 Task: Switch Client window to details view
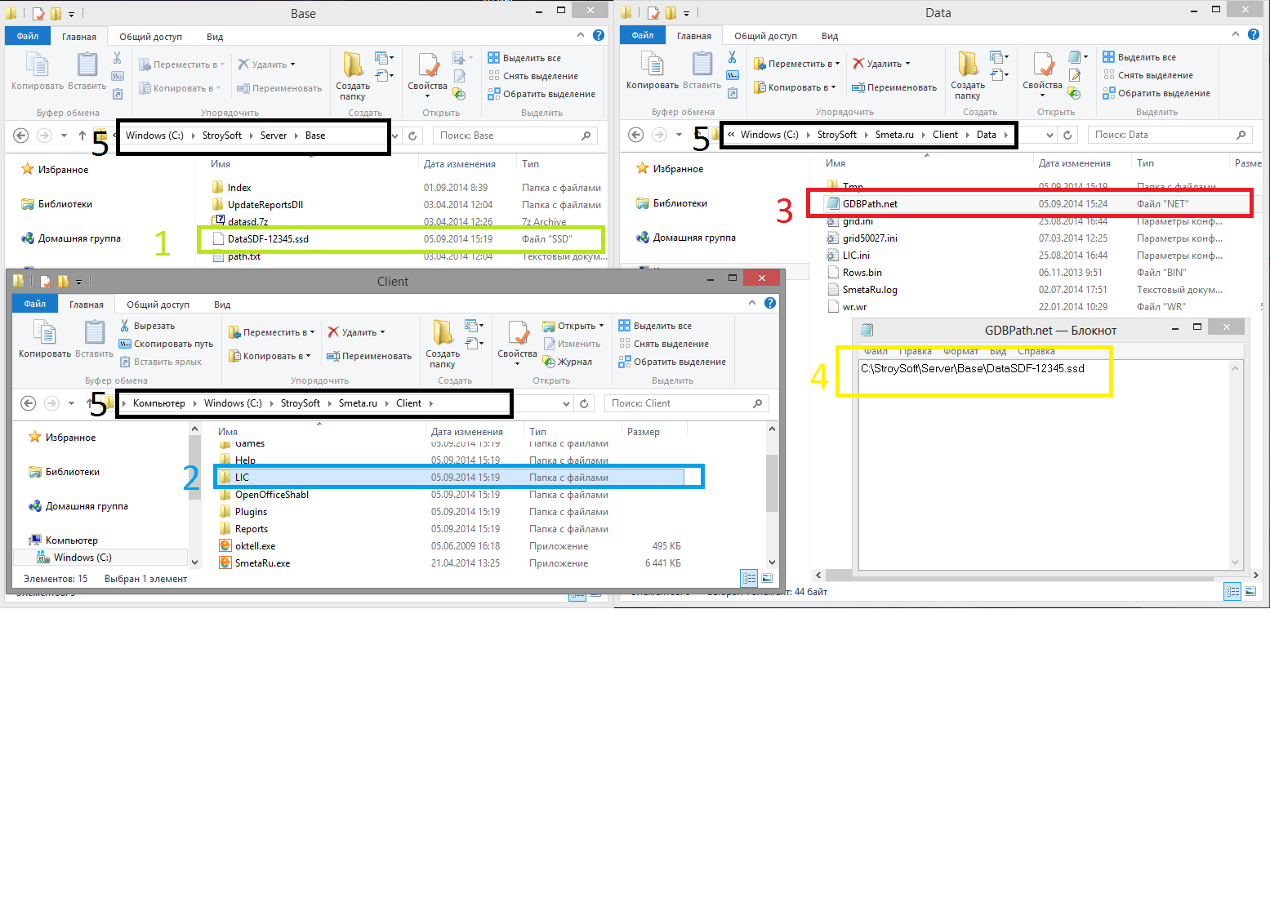[x=748, y=579]
